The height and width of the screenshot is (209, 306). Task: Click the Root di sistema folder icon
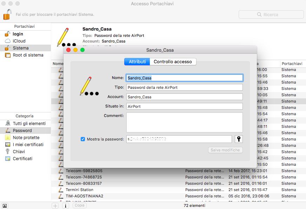(x=8, y=55)
